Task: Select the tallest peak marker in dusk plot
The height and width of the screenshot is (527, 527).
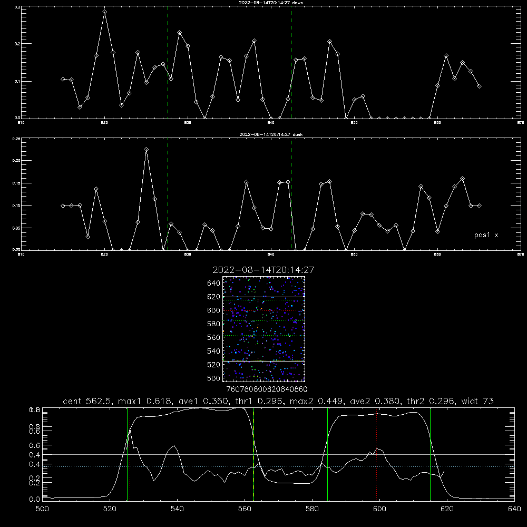Action: [146, 149]
